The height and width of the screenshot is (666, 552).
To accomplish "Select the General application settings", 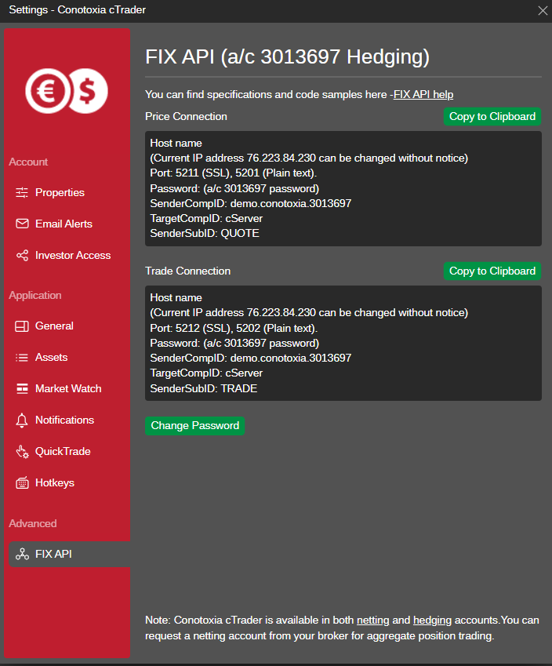I will coord(54,326).
